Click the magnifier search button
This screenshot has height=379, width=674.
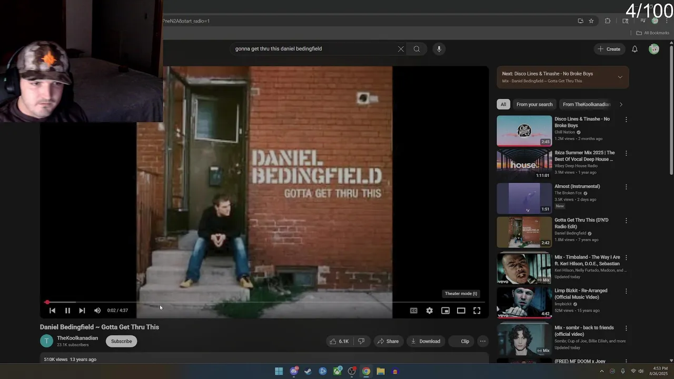[x=417, y=49]
